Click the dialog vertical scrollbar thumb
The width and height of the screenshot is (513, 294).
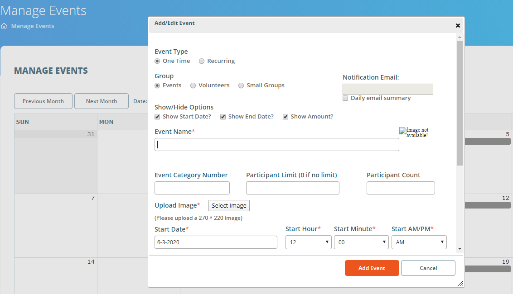(460, 103)
